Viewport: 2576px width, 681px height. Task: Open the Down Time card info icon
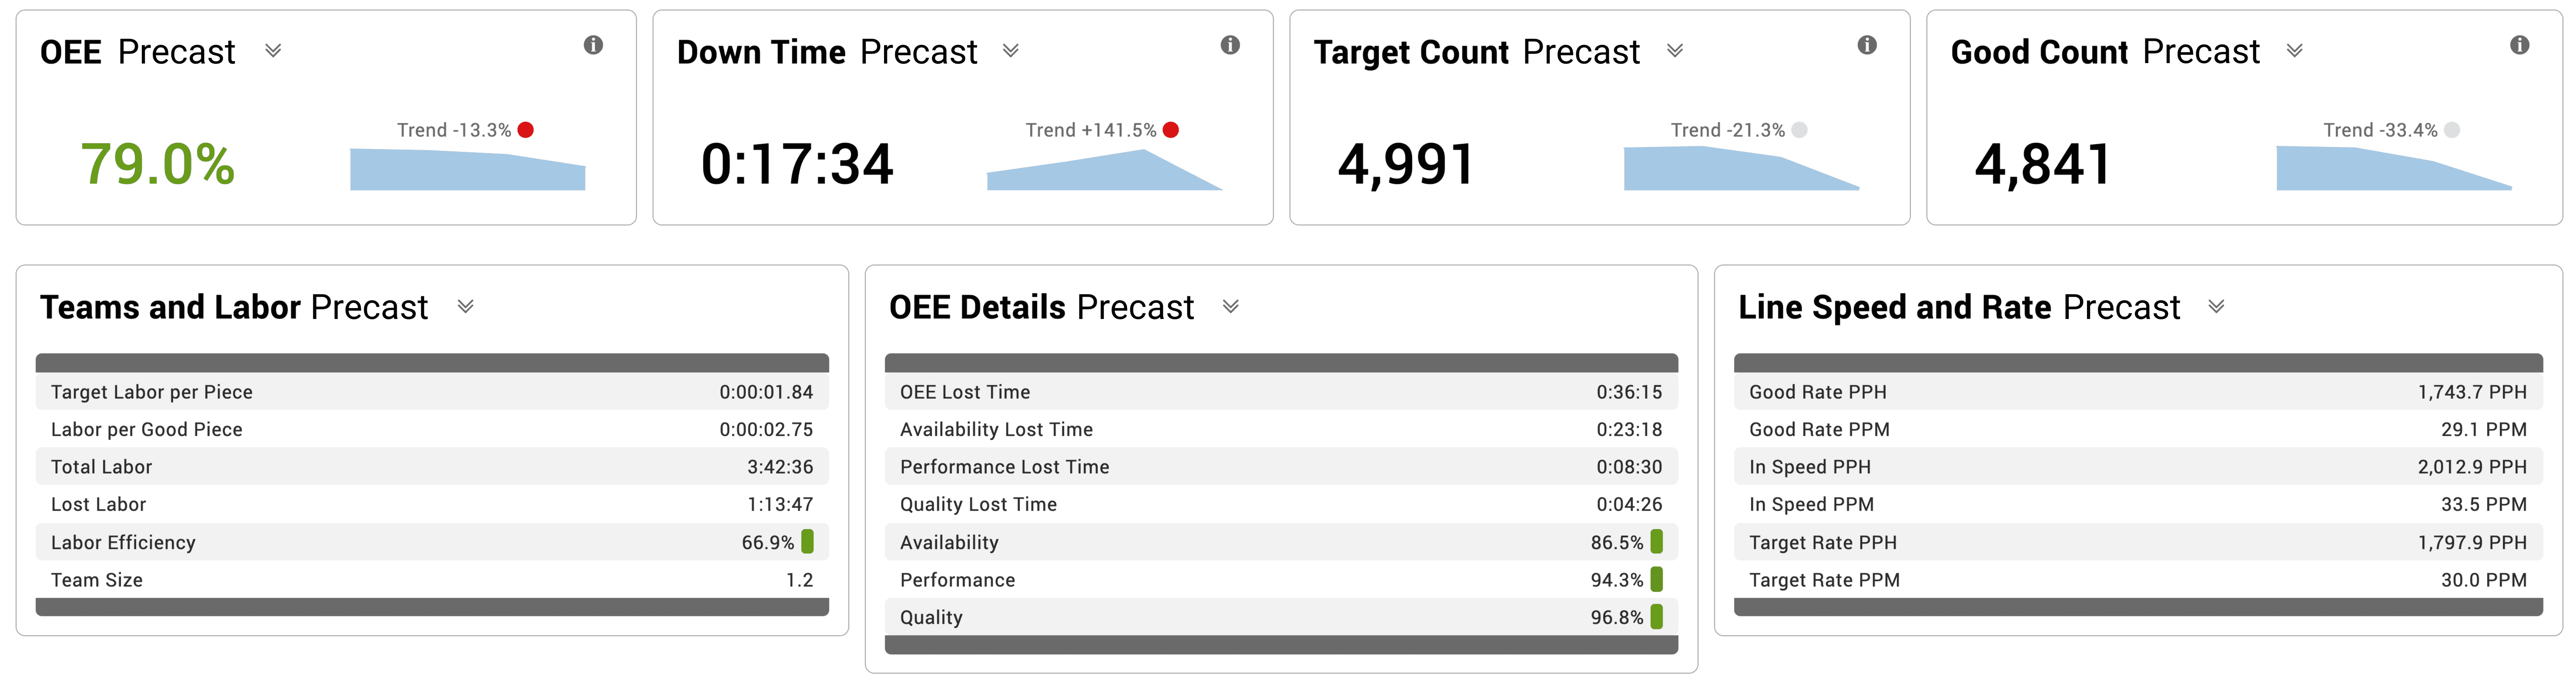pos(1230,45)
